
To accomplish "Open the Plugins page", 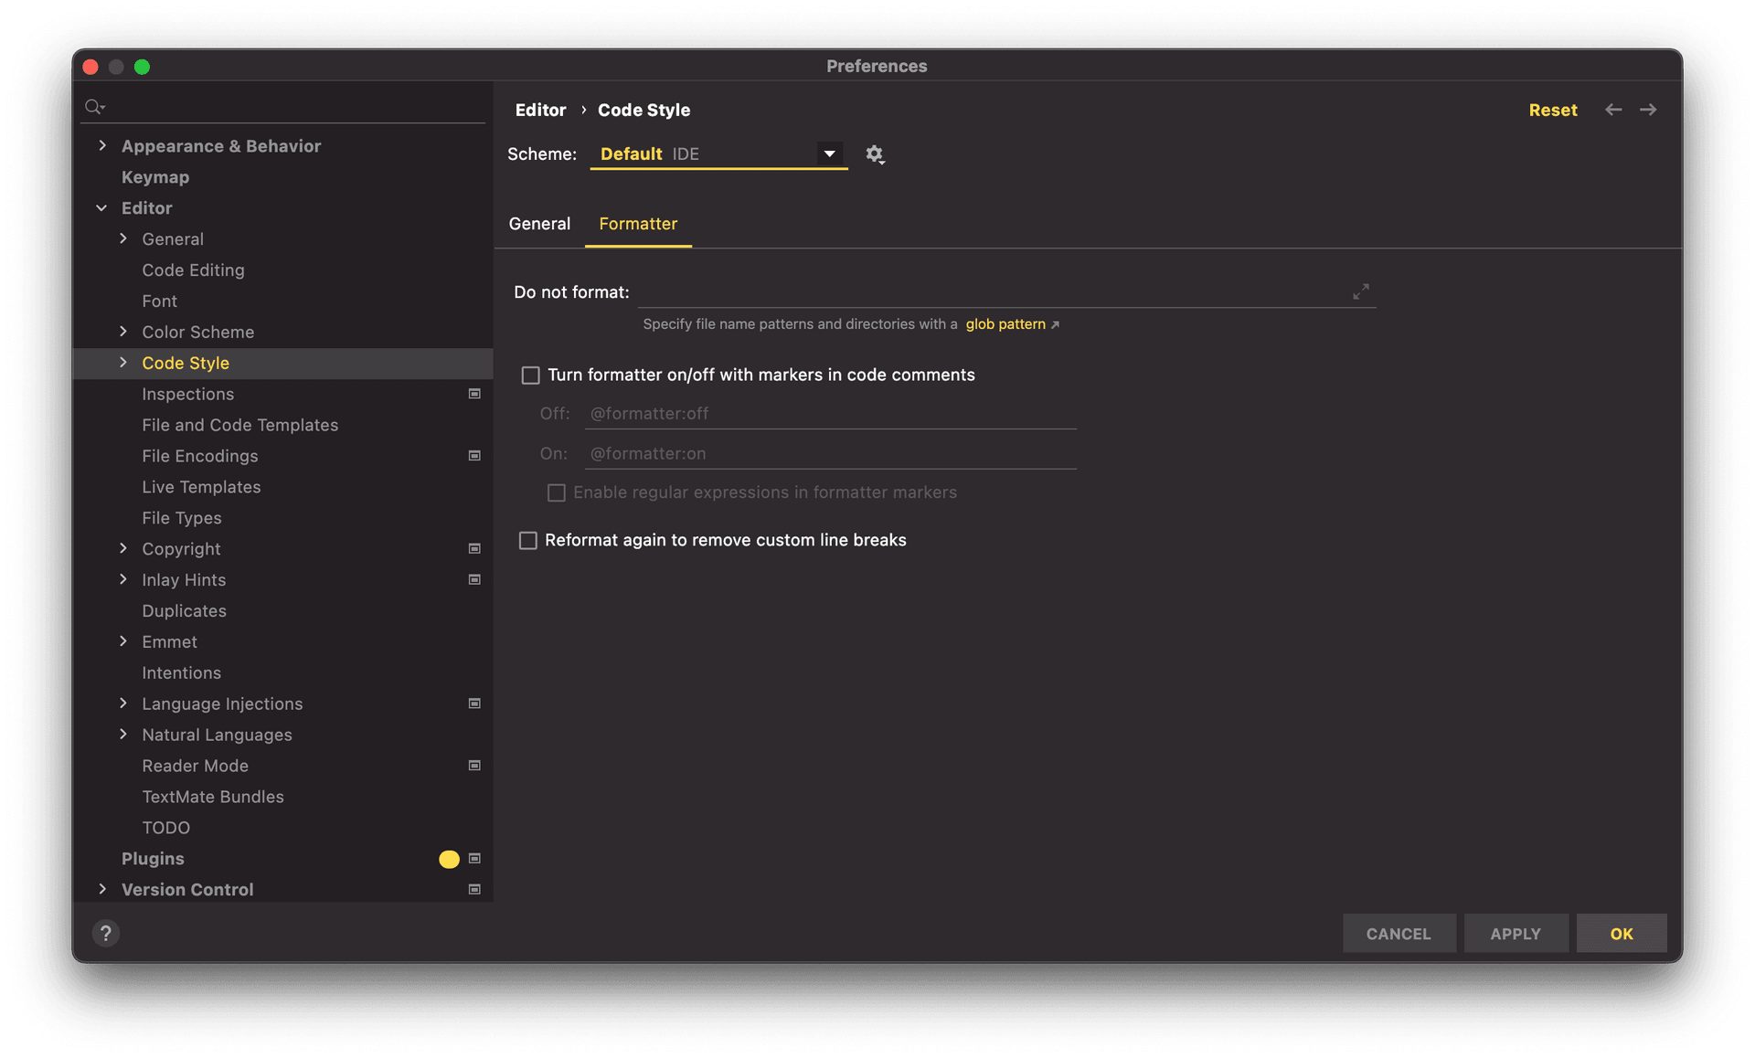I will (x=153, y=859).
